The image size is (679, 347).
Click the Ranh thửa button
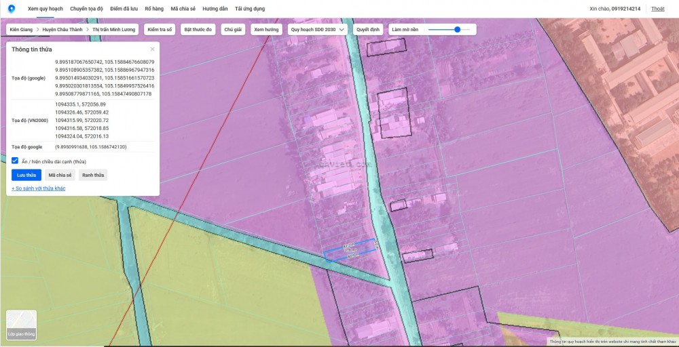pos(92,176)
